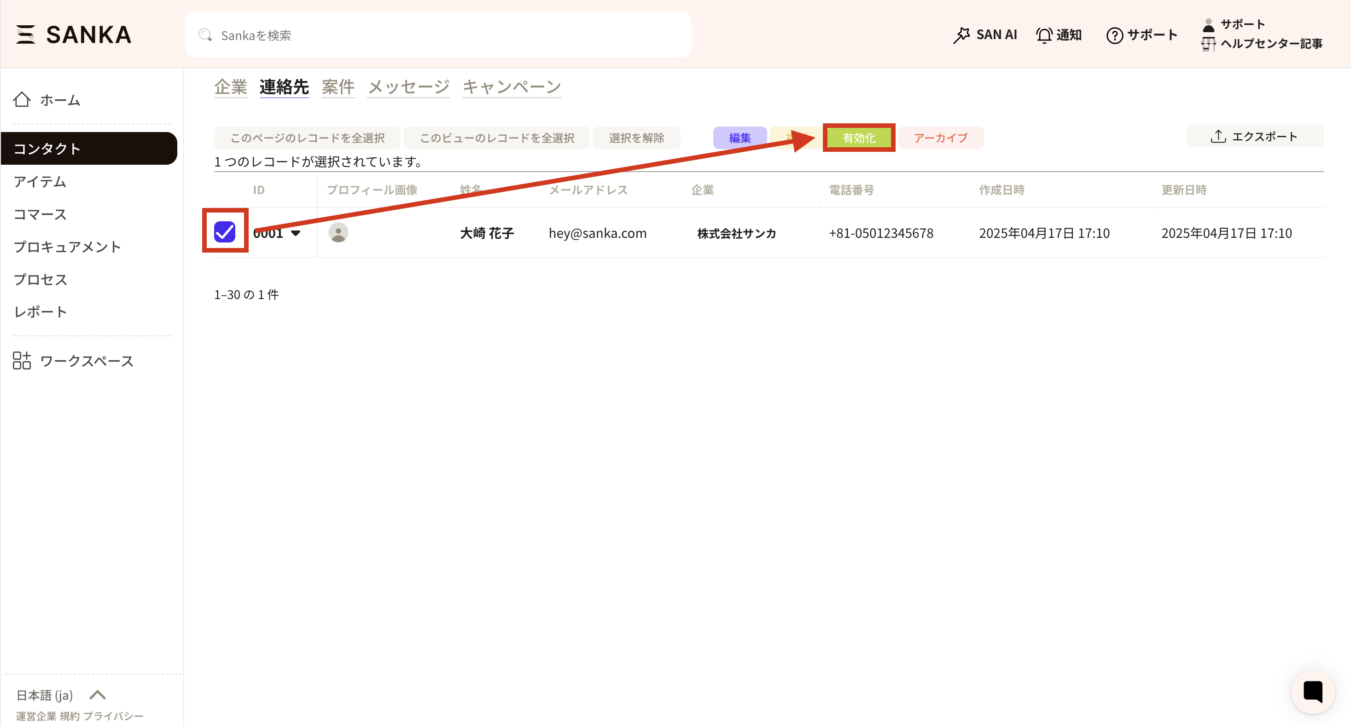
Task: Switch to the 案件 tab
Action: [338, 86]
